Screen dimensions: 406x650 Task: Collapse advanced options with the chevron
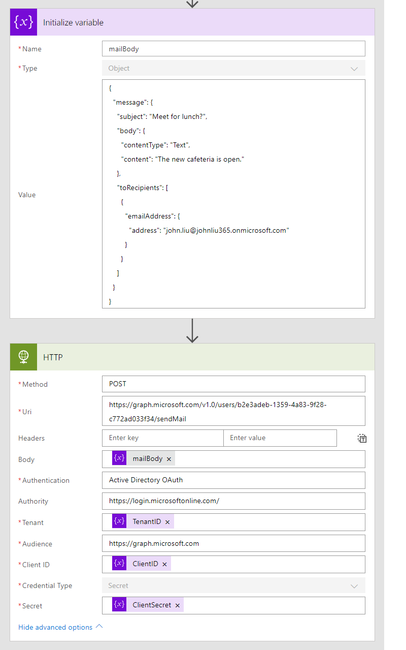tap(99, 627)
